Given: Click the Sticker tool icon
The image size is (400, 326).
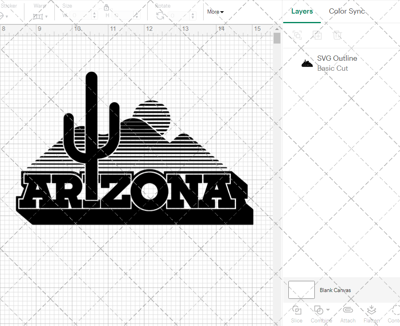Looking at the screenshot, I should pyautogui.click(x=3, y=15).
